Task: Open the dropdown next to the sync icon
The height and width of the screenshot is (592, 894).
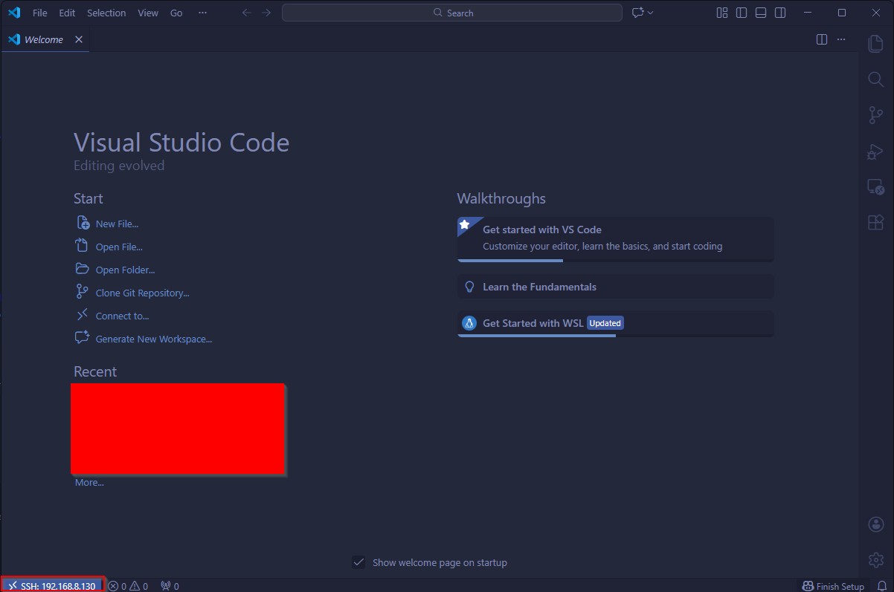Action: [x=651, y=13]
